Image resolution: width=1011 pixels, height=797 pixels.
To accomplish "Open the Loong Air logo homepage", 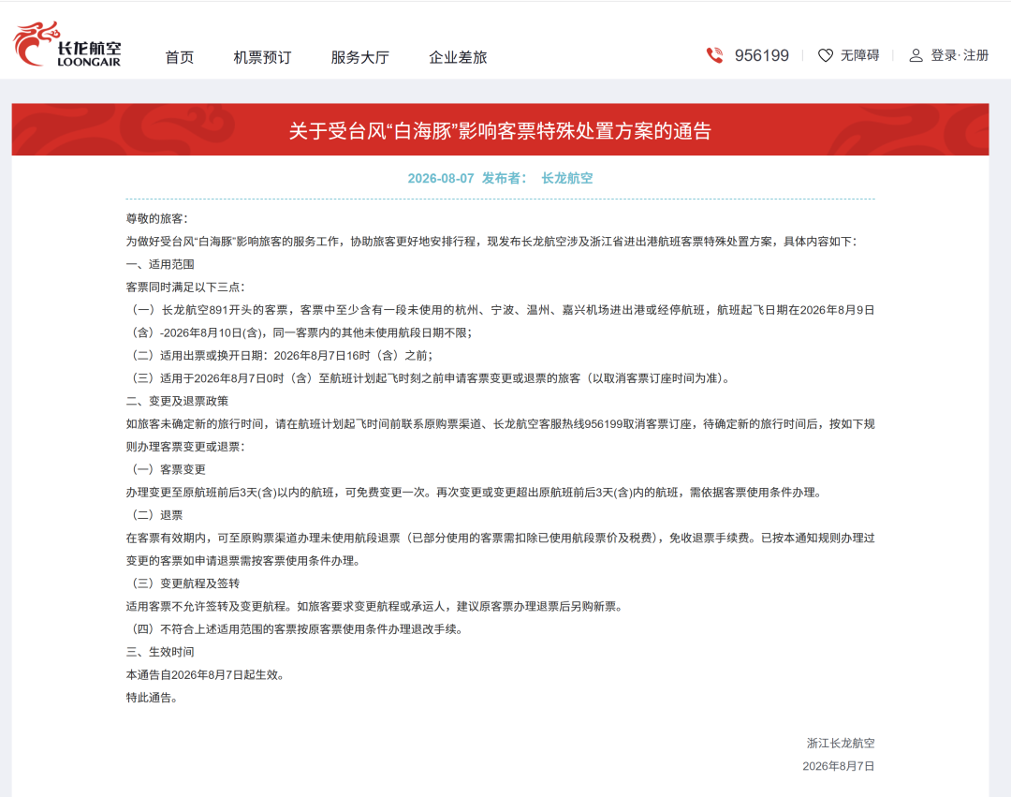I will click(x=67, y=44).
